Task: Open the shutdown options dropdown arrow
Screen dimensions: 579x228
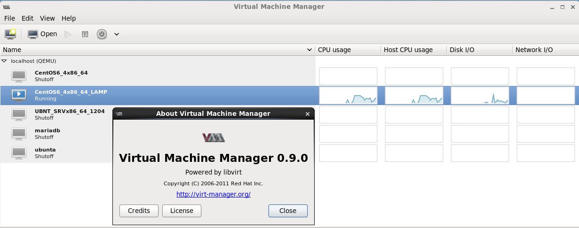Action: tap(117, 34)
